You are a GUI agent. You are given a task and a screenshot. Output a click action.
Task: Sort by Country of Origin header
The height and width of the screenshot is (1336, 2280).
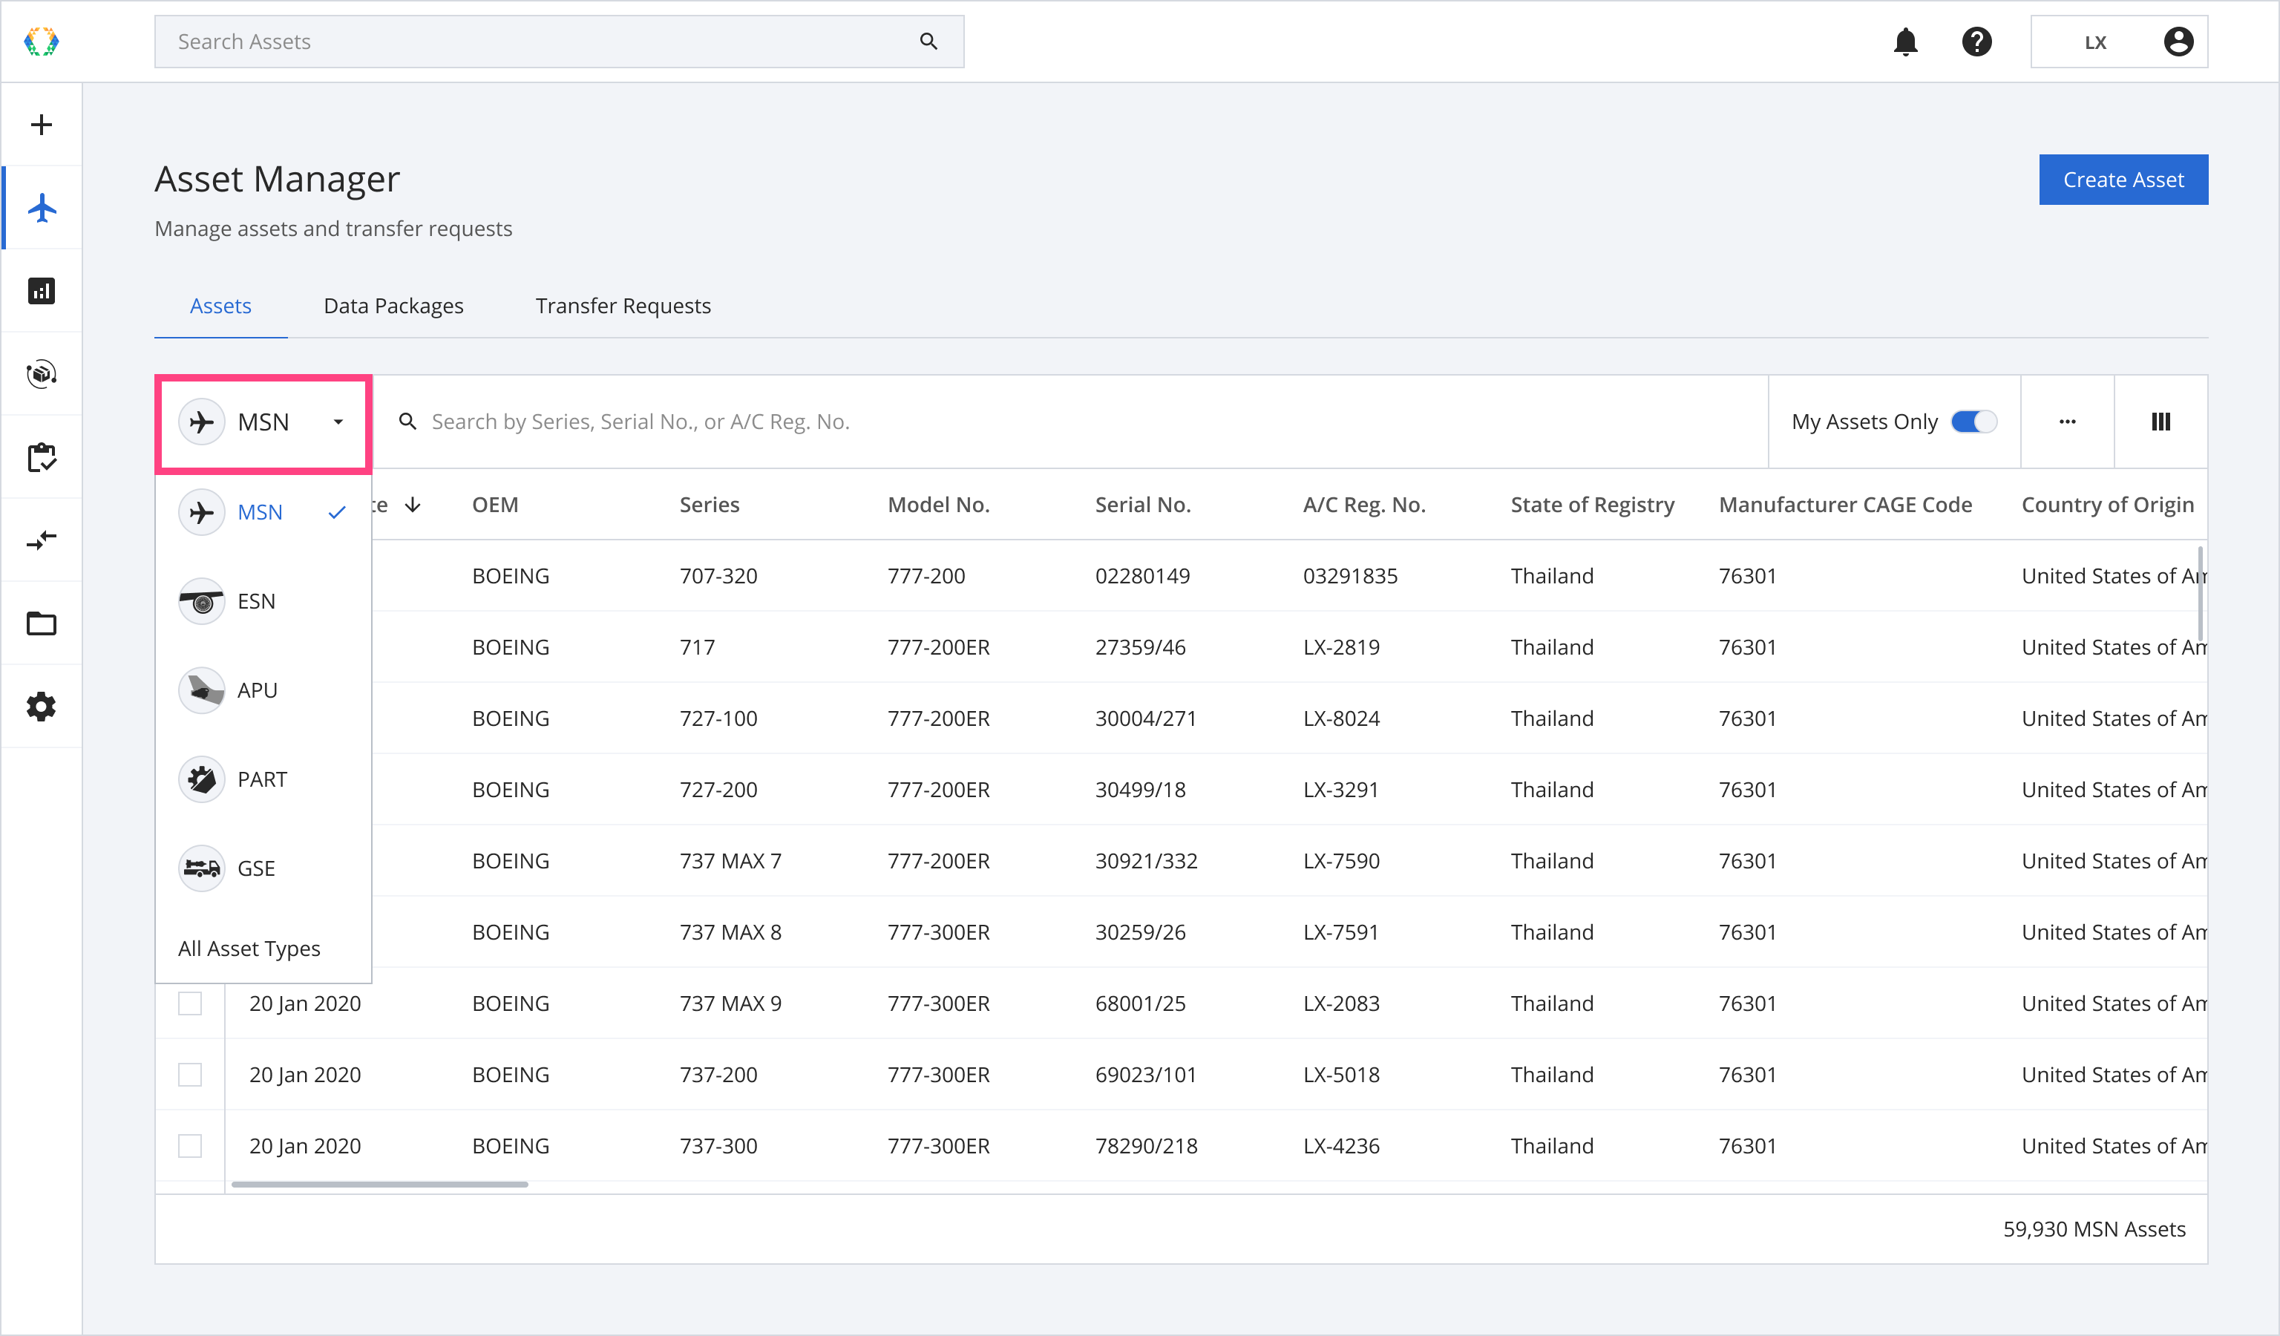tap(2108, 505)
